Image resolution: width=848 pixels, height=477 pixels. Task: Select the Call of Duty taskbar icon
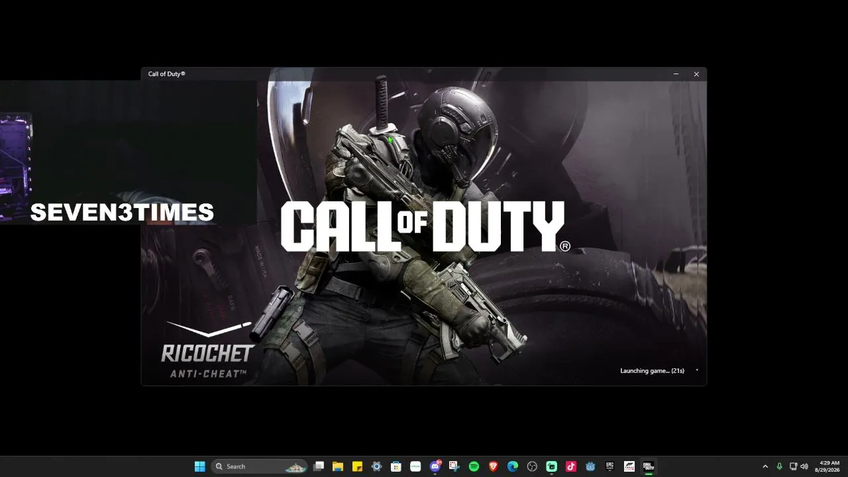pos(649,466)
